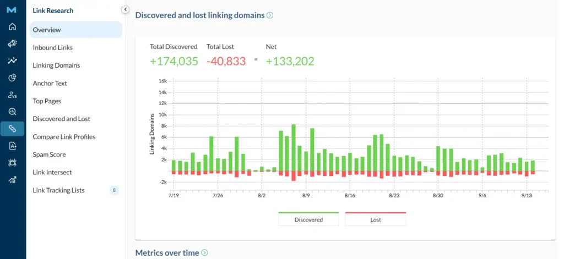564x259 pixels.
Task: Open the page grader A+ icon
Action: coord(12,146)
